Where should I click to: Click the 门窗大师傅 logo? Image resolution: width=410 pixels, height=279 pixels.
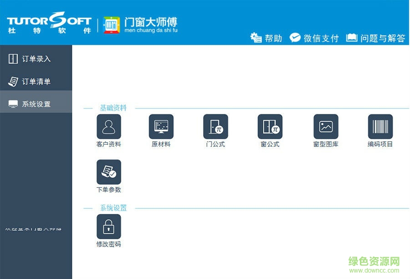pyautogui.click(x=141, y=25)
